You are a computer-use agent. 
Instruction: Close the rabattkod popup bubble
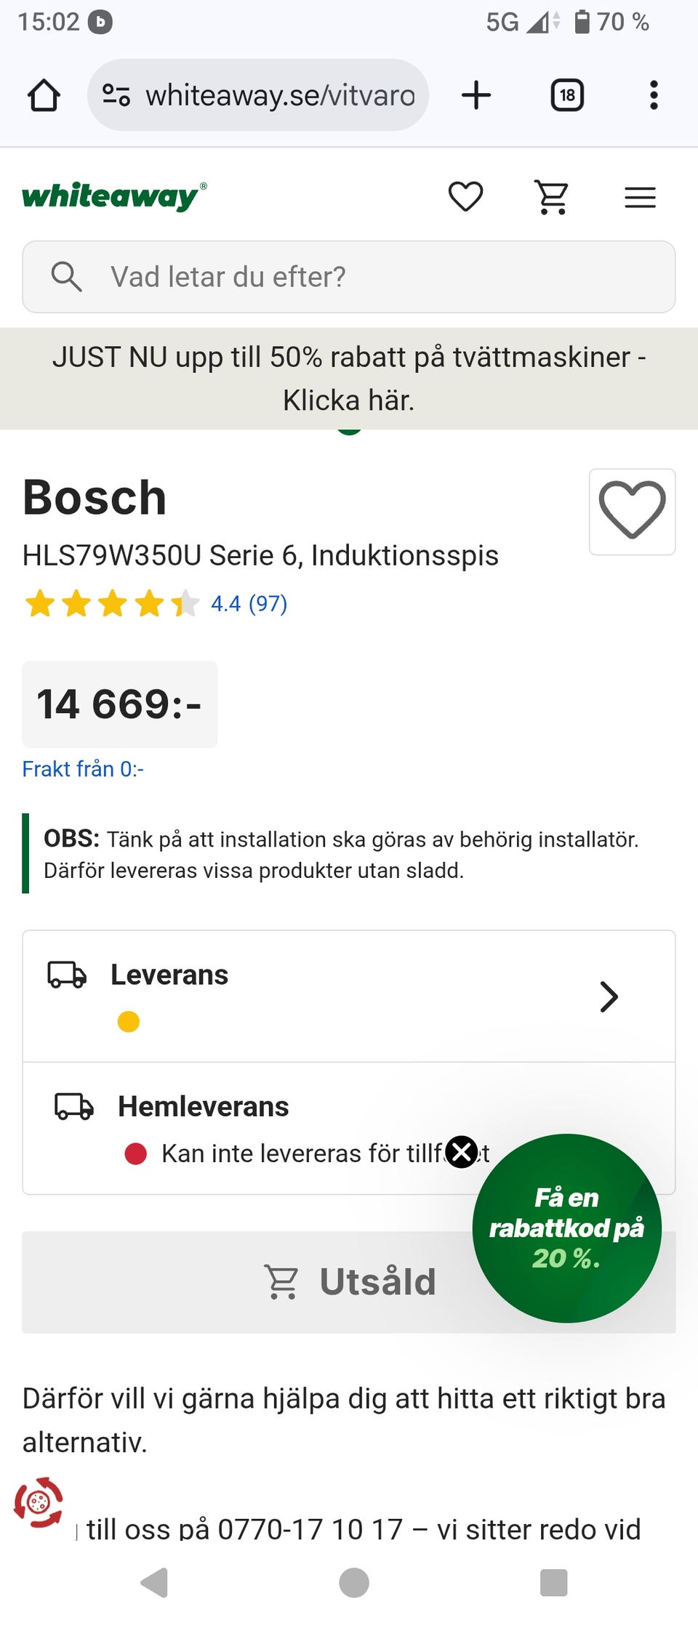coord(462,1152)
